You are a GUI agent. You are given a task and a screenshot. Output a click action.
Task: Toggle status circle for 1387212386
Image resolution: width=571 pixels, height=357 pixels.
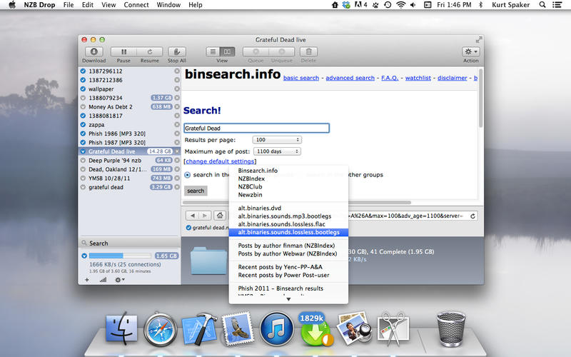coord(83,80)
